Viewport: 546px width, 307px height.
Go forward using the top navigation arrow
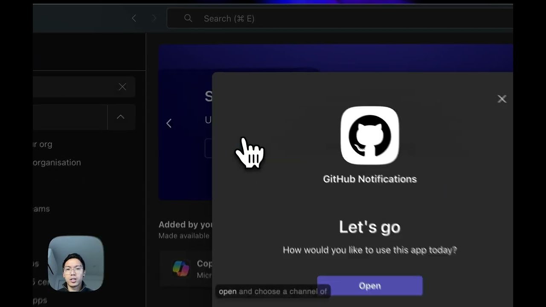coord(154,18)
